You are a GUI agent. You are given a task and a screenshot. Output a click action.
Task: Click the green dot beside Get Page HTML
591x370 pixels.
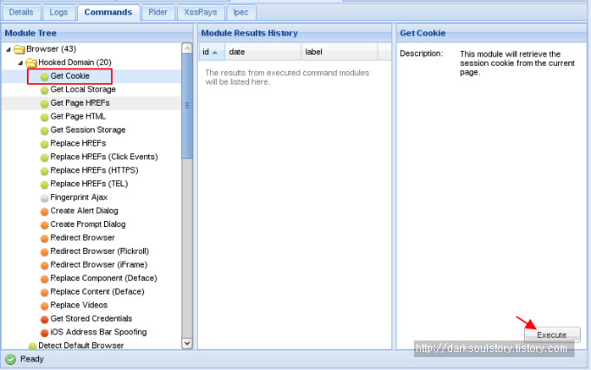[44, 117]
